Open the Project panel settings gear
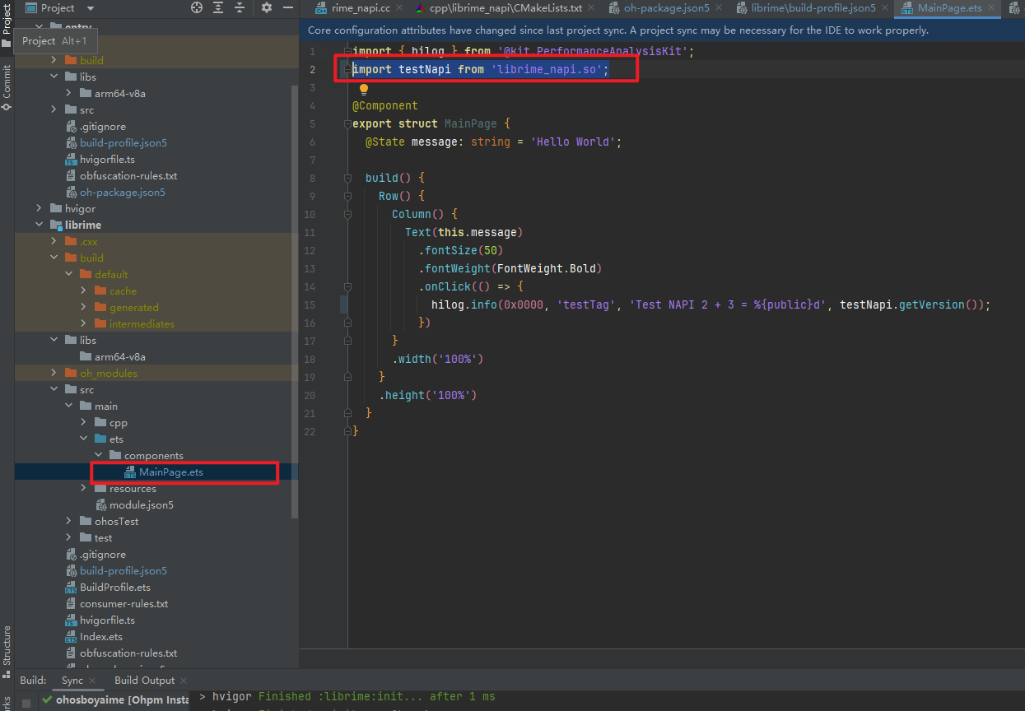The image size is (1025, 711). click(x=266, y=8)
